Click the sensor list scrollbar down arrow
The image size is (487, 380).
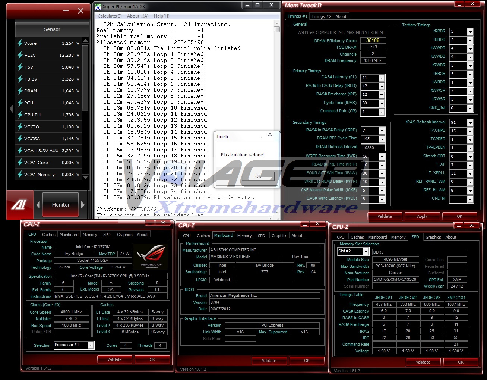pos(85,177)
